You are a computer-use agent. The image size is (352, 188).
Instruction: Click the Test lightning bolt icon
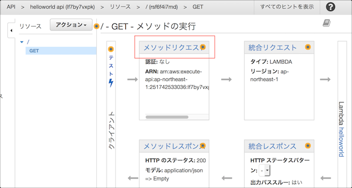pyautogui.click(x=111, y=83)
